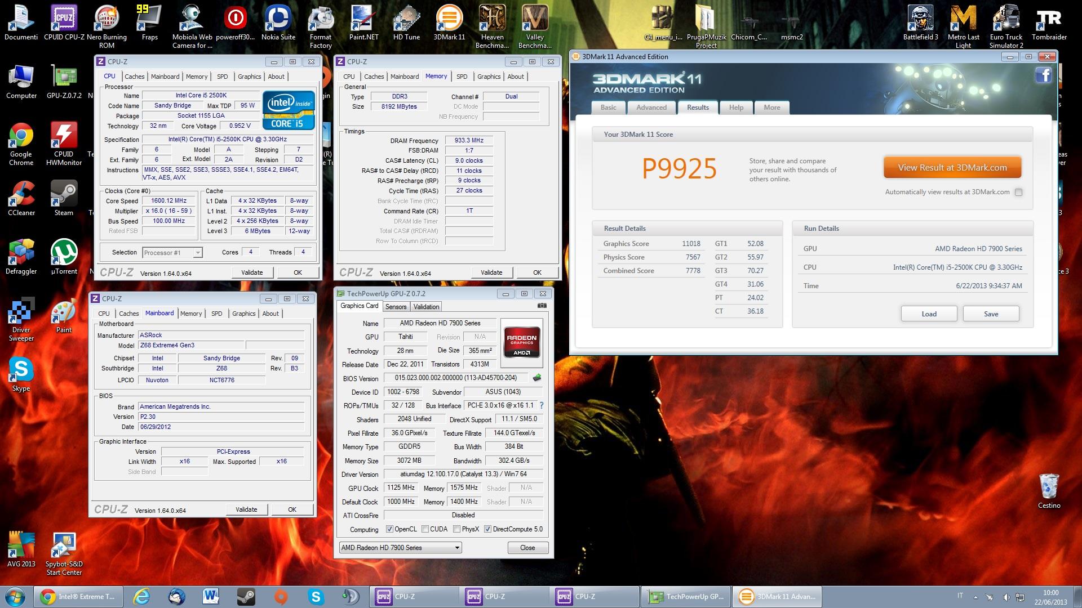1082x608 pixels.
Task: Click the GPU-Z BIOS save chip icon
Action: click(537, 378)
